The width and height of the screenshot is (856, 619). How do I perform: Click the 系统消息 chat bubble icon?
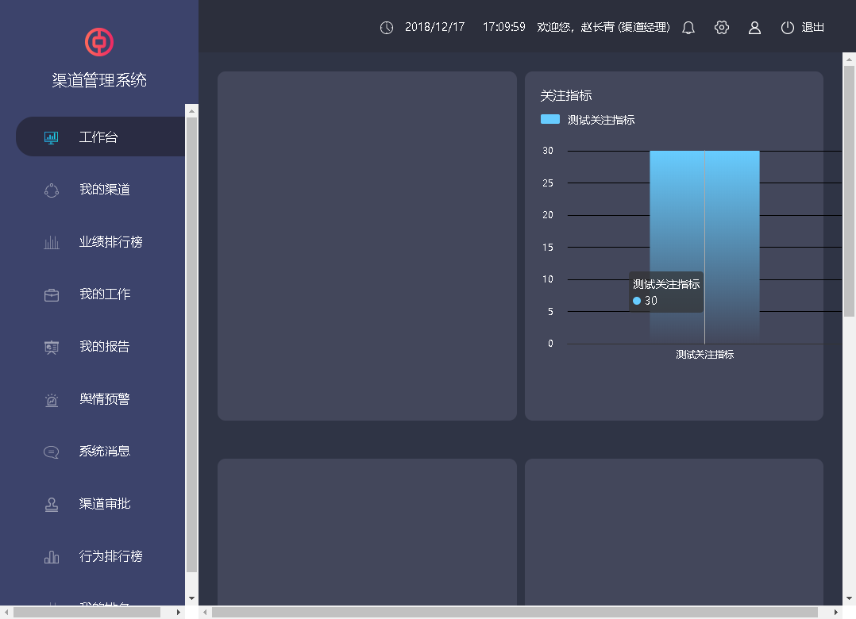(x=52, y=452)
